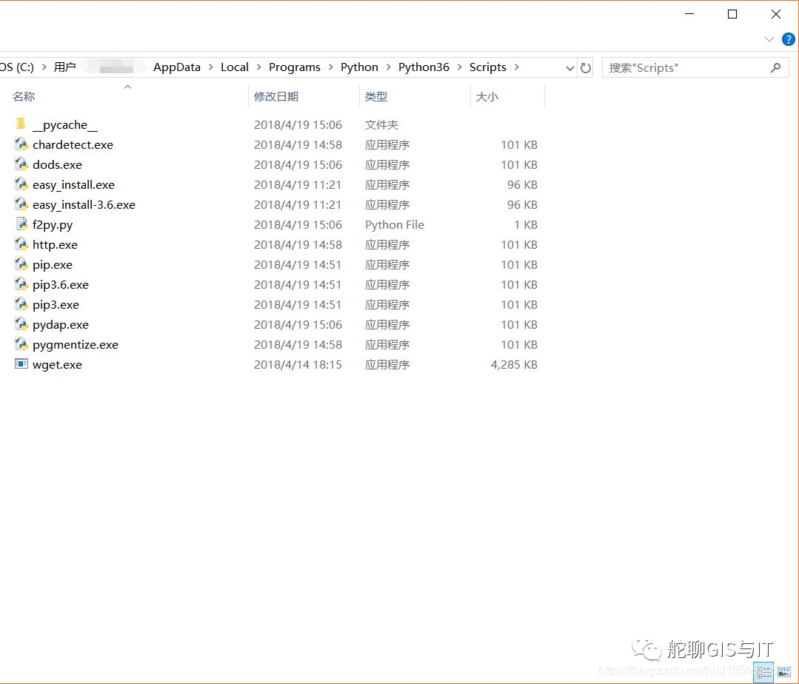Image resolution: width=799 pixels, height=684 pixels.
Task: Click the 1 KB size value
Action: point(525,224)
